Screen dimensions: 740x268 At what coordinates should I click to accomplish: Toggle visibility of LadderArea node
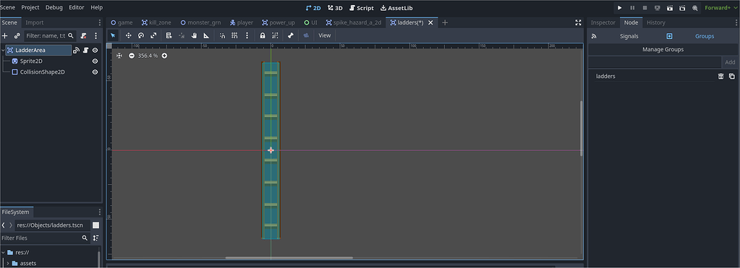(95, 50)
